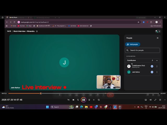The height and width of the screenshot is (125, 167).
Task: Click the blue status icon beside CodeDynamo
Action: tap(152, 66)
